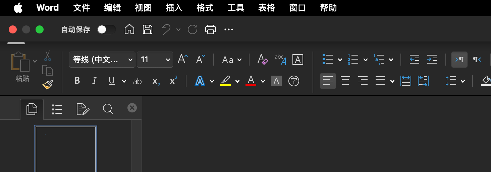The image size is (491, 172).
Task: Open the font name dropdown 等线
Action: point(102,60)
